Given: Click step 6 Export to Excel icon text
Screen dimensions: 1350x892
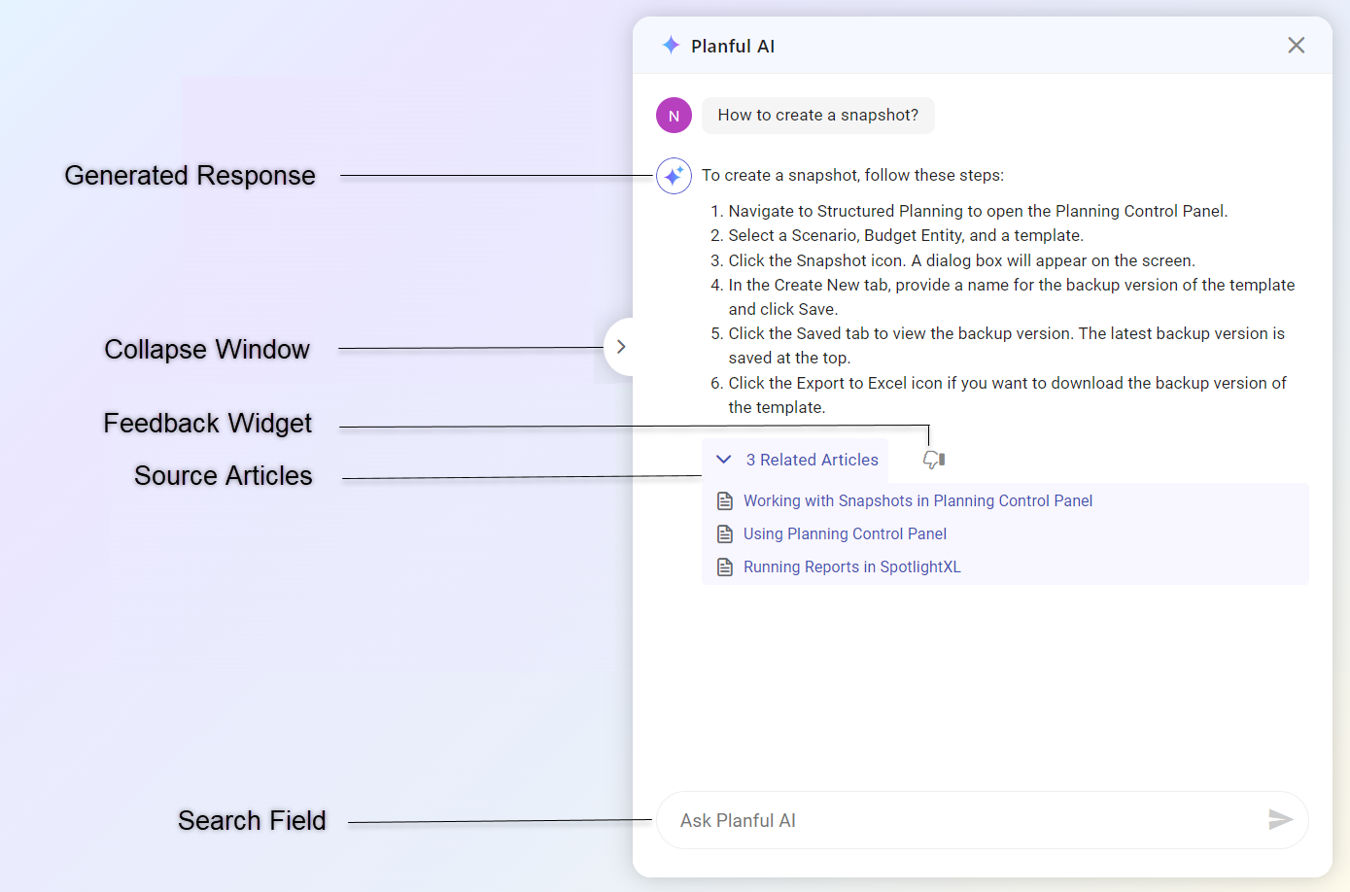Looking at the screenshot, I should point(1007,395).
